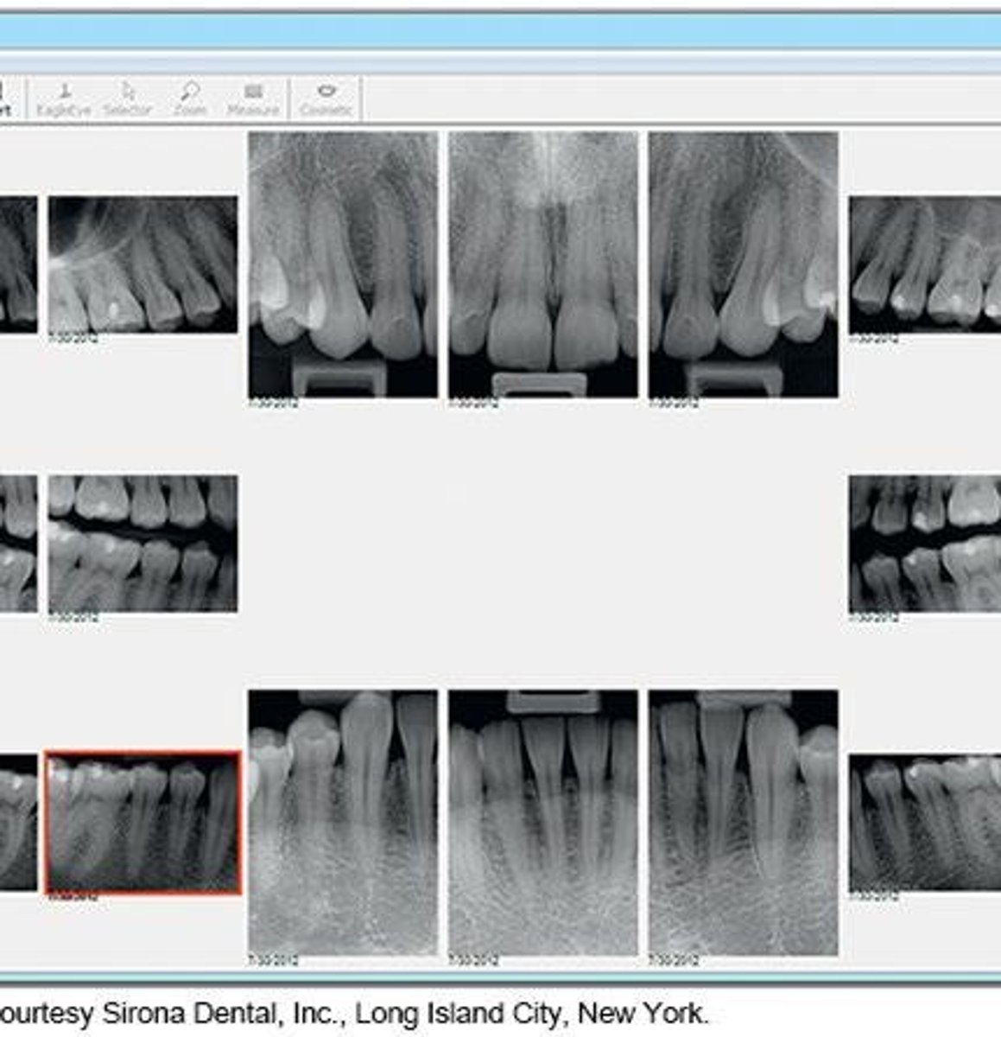Screen dimensions: 1001x1037
Task: Choose the Zoom magnifier tool
Action: point(189,99)
